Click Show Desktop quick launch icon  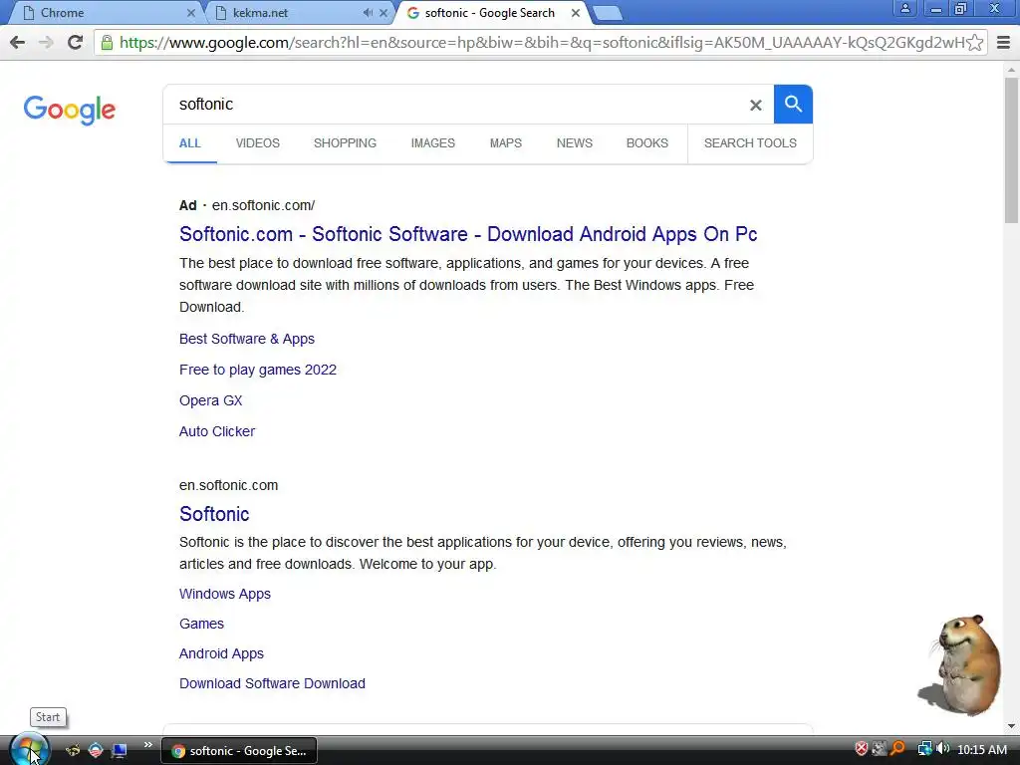(x=120, y=751)
